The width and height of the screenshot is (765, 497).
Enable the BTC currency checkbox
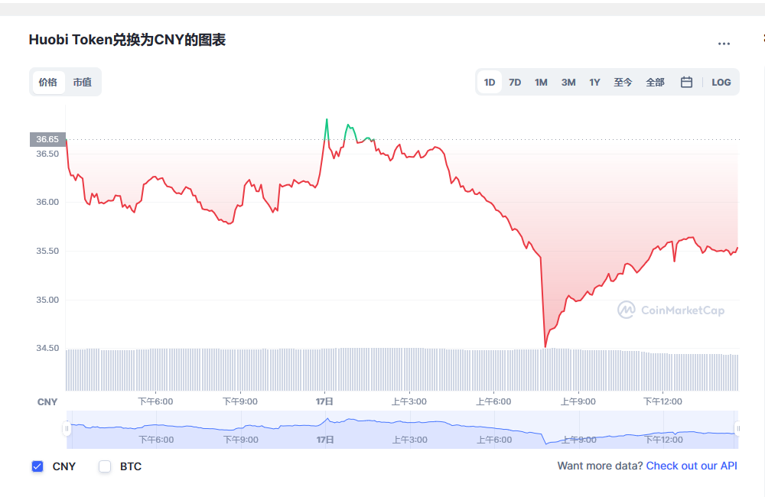(105, 466)
